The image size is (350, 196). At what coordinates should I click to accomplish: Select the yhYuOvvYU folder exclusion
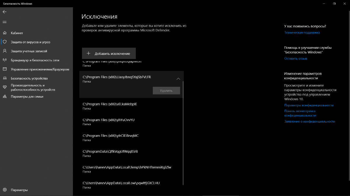click(x=132, y=122)
